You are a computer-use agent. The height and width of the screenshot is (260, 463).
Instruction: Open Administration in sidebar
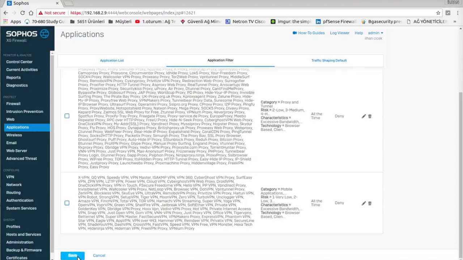click(x=20, y=242)
